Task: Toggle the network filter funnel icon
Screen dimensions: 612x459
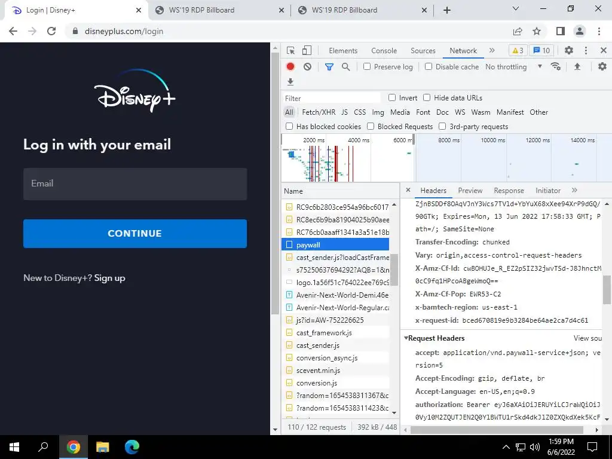Action: 329,67
